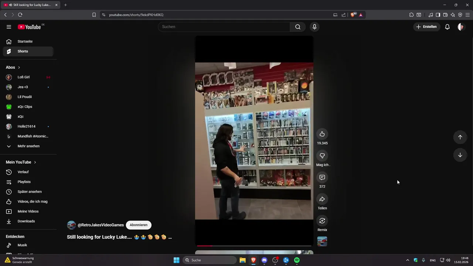Viewport: 473px width, 266px height.
Task: Open the YouTube hamburger guide menu
Action: click(9, 27)
